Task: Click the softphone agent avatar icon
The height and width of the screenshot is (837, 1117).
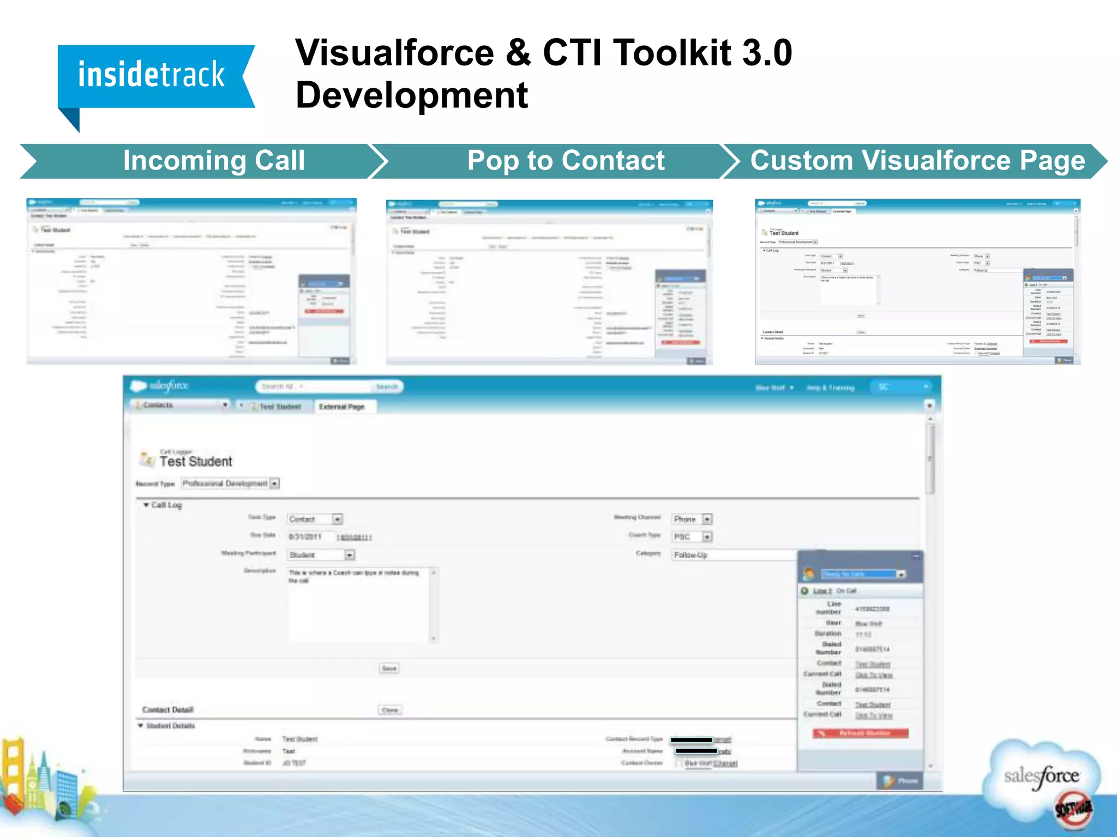Action: tap(809, 574)
